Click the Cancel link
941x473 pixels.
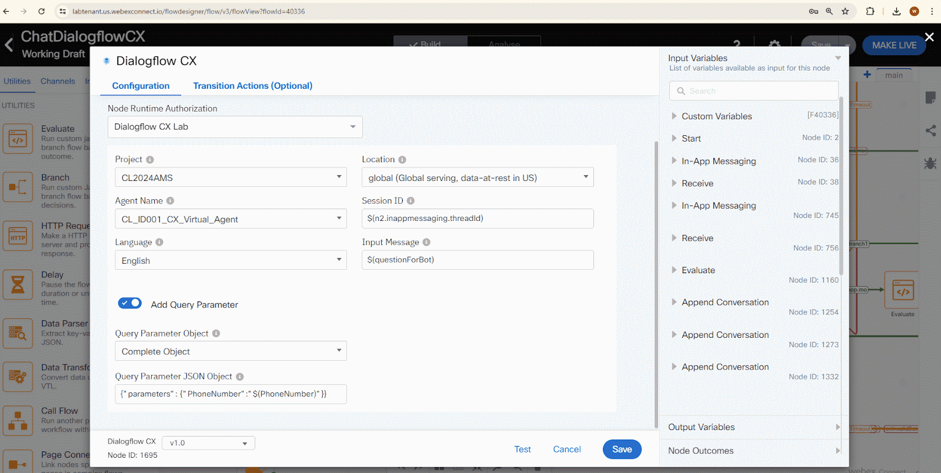[x=567, y=449]
